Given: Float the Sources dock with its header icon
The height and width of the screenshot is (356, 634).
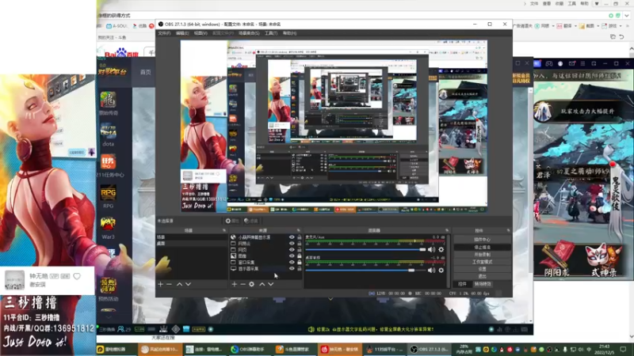Looking at the screenshot, I should click(x=299, y=230).
